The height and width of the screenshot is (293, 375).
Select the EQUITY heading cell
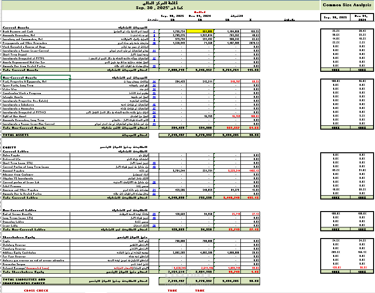10,147
